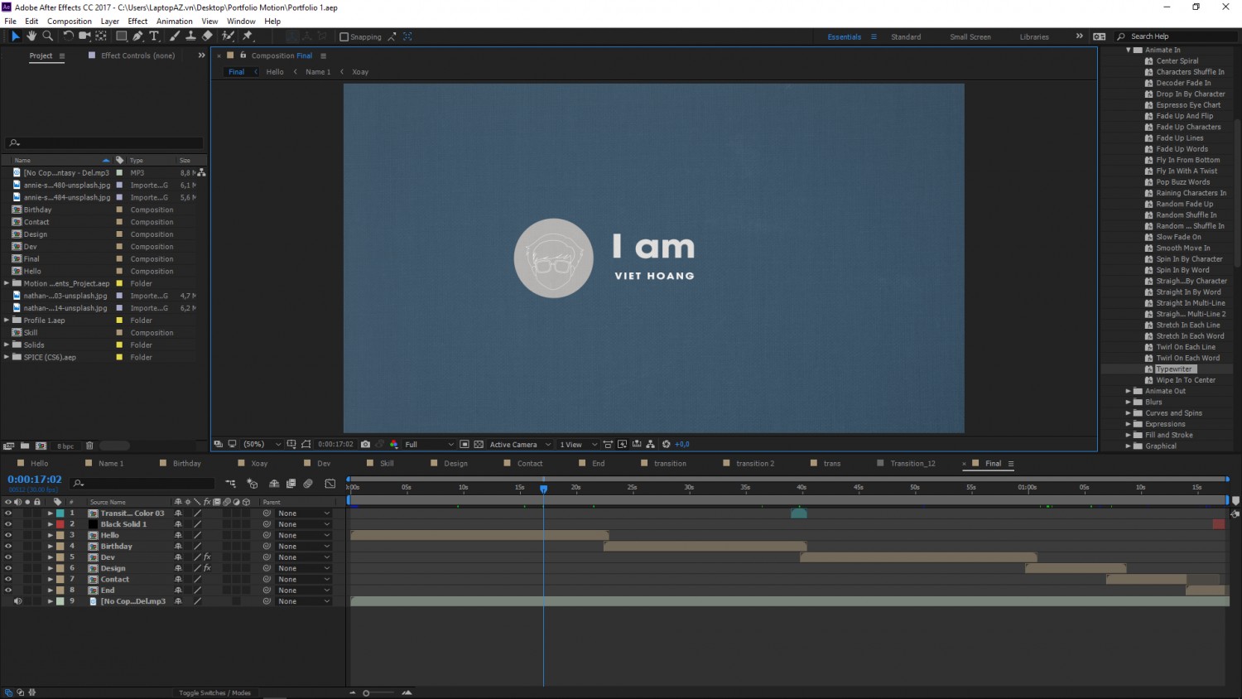Take a snapshot with the camera icon
The height and width of the screenshot is (699, 1242).
[365, 445]
